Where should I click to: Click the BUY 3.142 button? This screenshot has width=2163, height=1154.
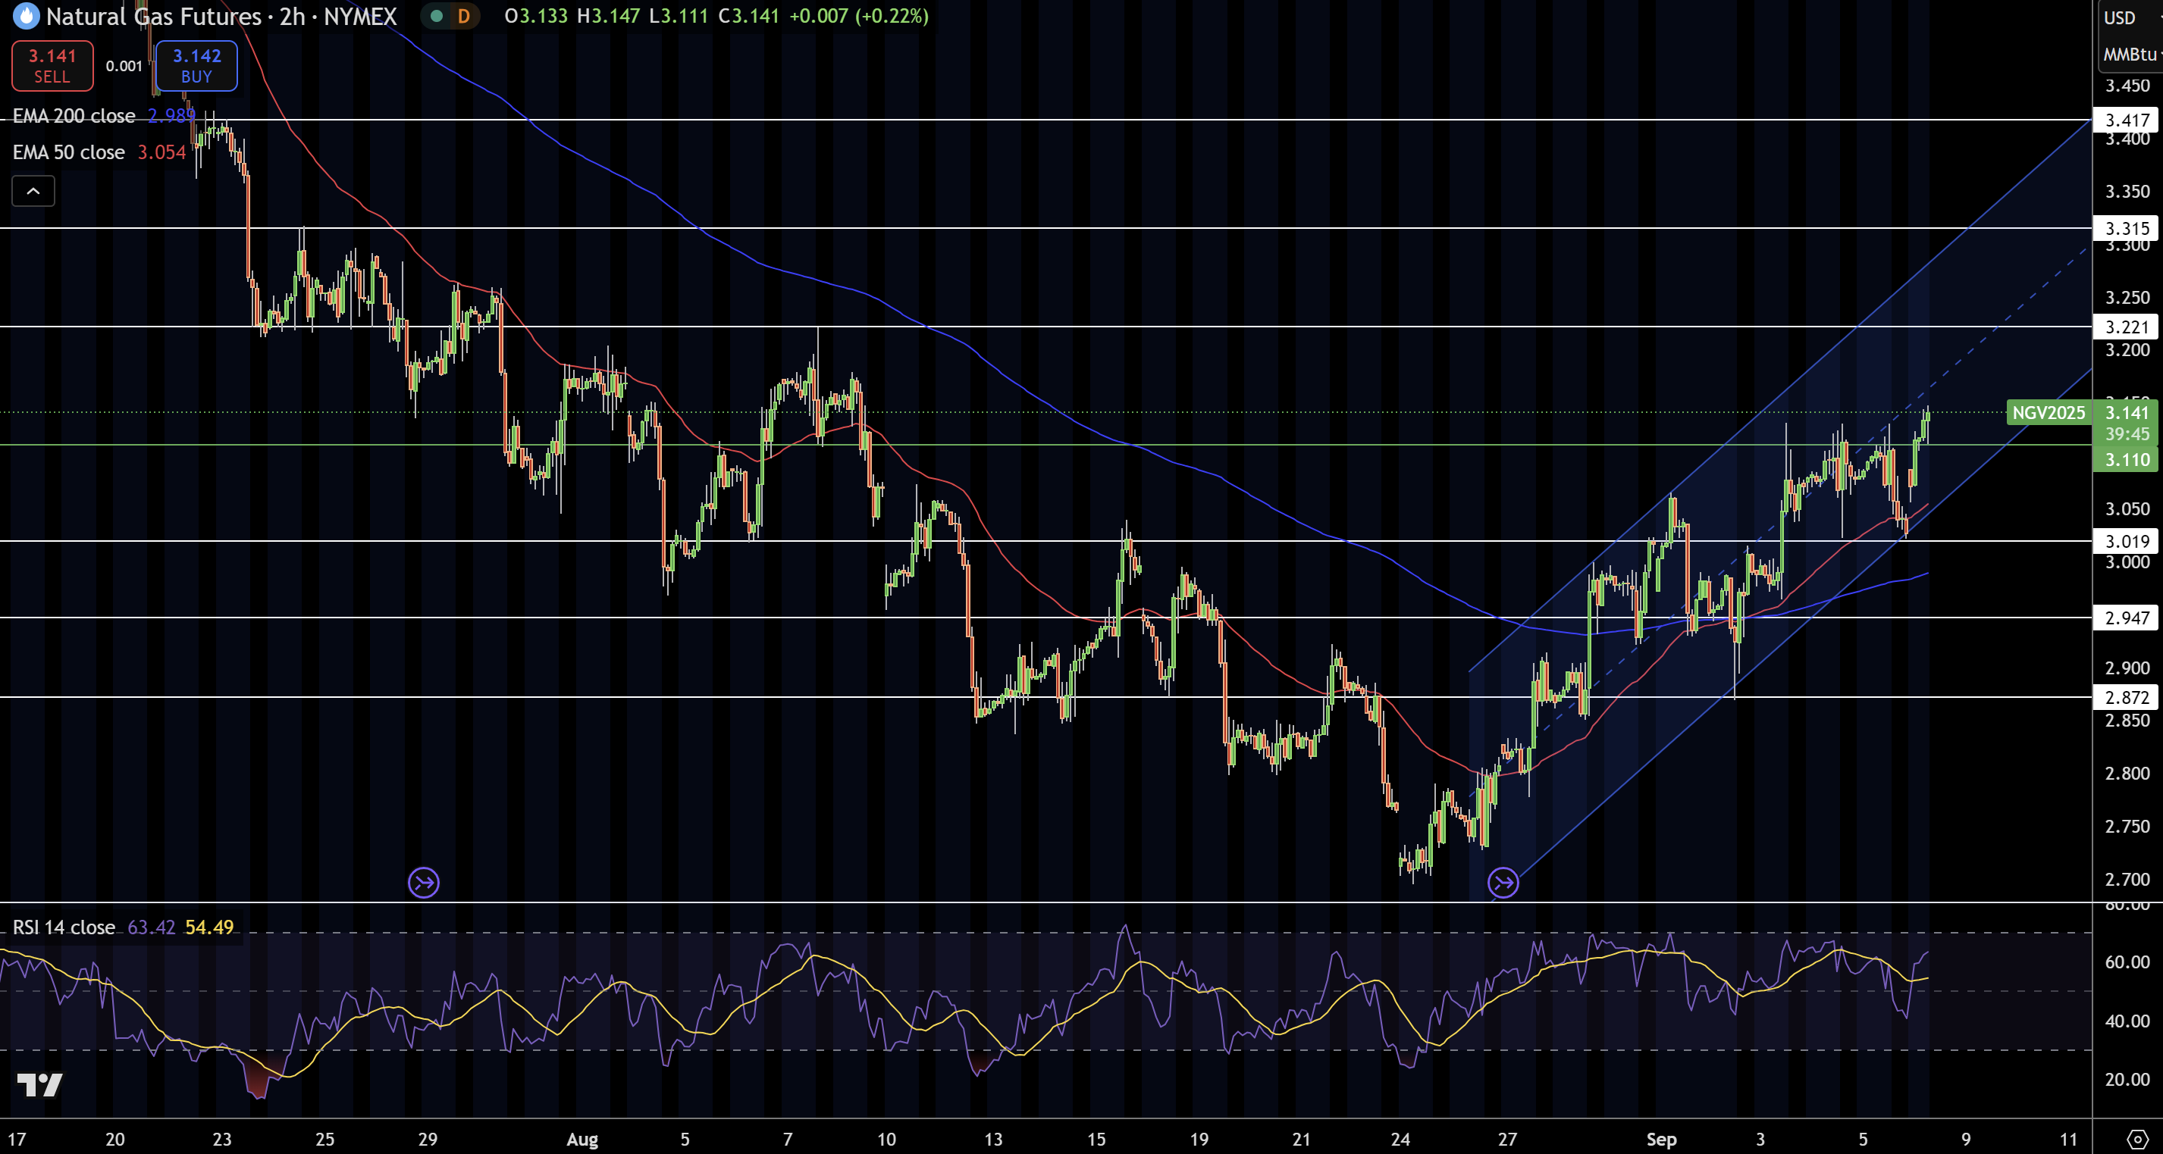(196, 65)
